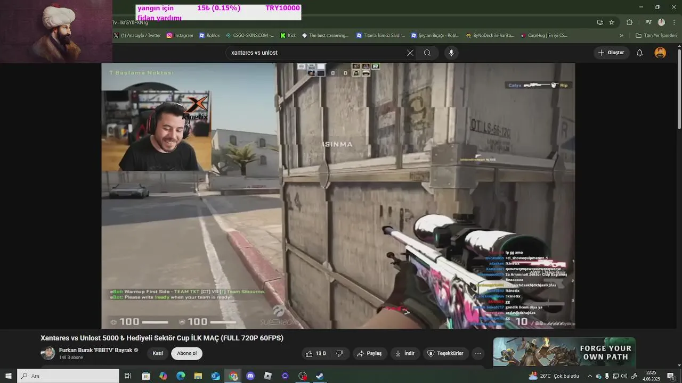Click the İndir download button
Image resolution: width=682 pixels, height=383 pixels.
[x=405, y=353]
